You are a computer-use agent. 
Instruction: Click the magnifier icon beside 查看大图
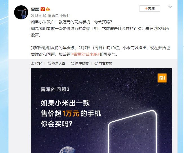click(x=49, y=63)
